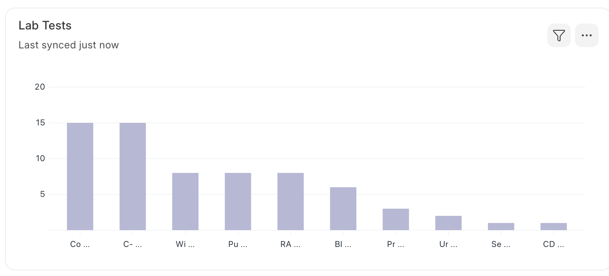Click the y-axis label 5
Image resolution: width=609 pixels, height=276 pixels.
(42, 194)
